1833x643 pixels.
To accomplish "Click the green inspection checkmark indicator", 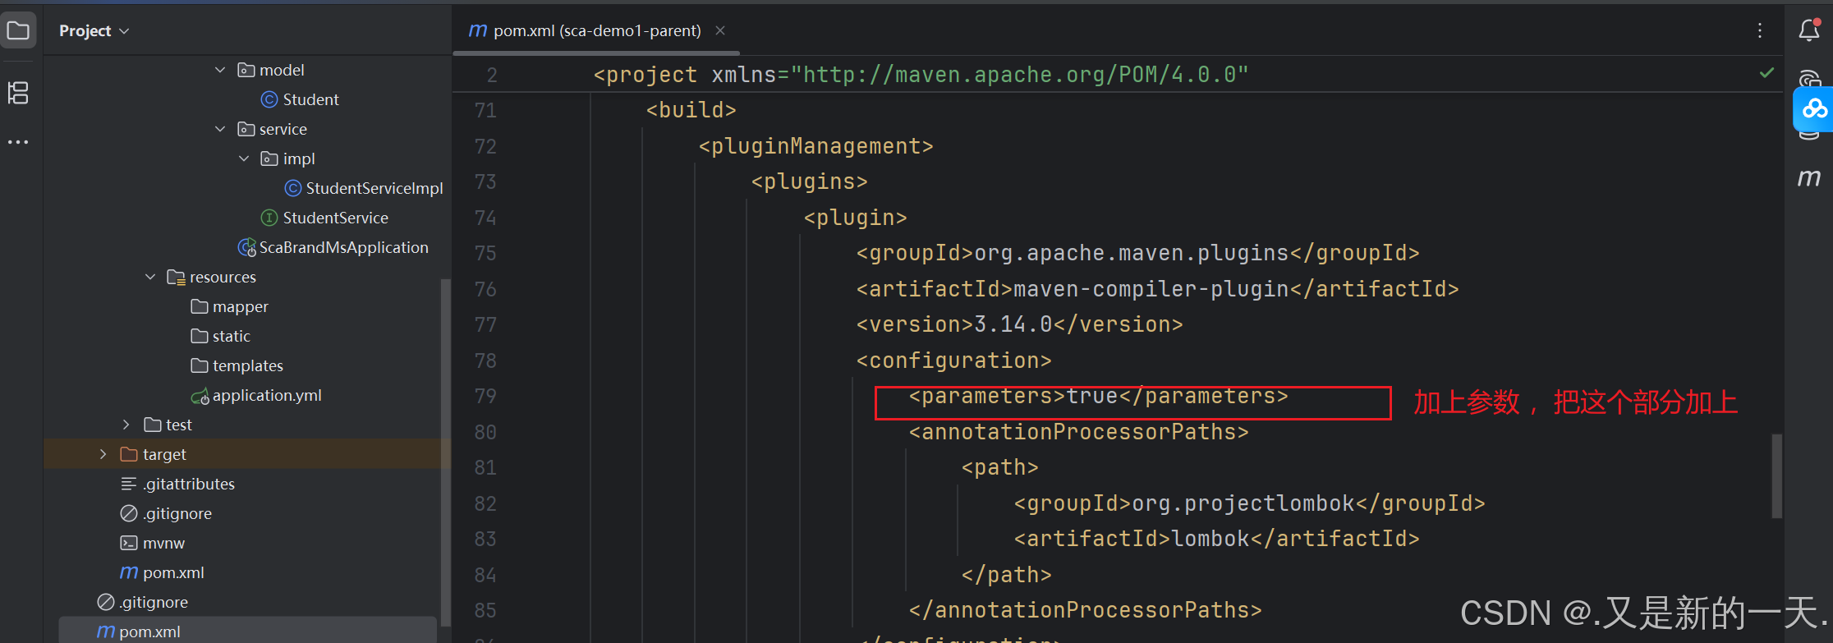I will coord(1766,73).
